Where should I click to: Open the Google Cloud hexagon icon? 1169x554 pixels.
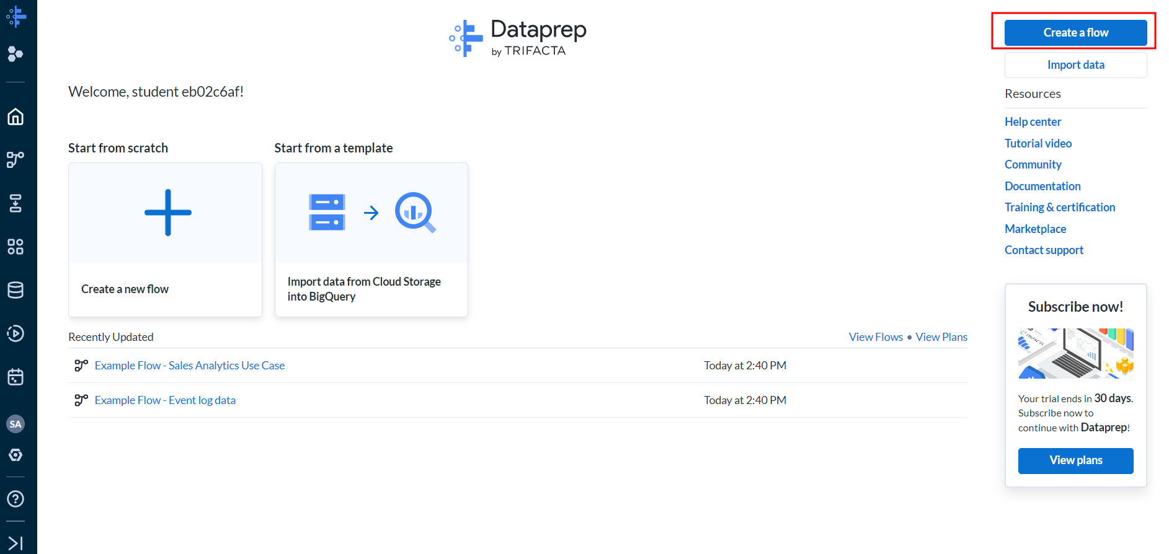(16, 455)
